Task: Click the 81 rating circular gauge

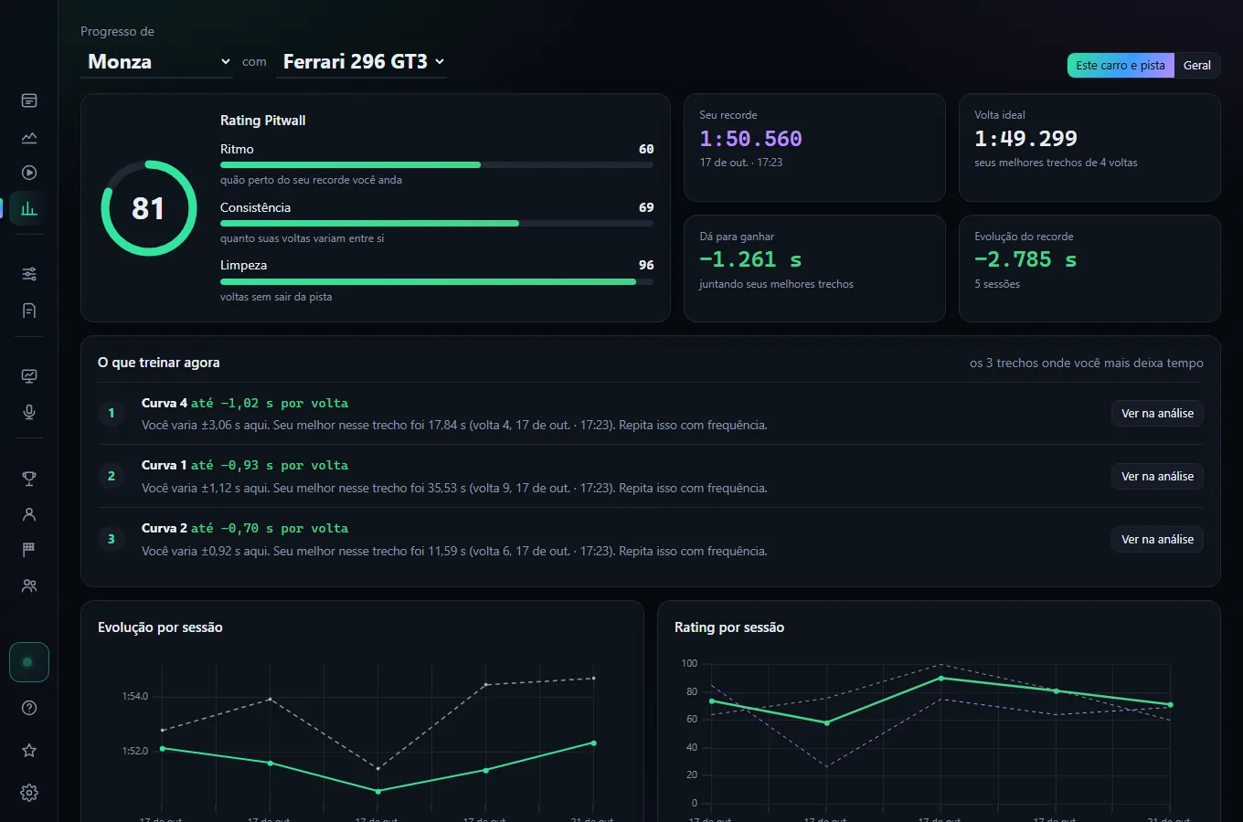Action: [x=149, y=208]
